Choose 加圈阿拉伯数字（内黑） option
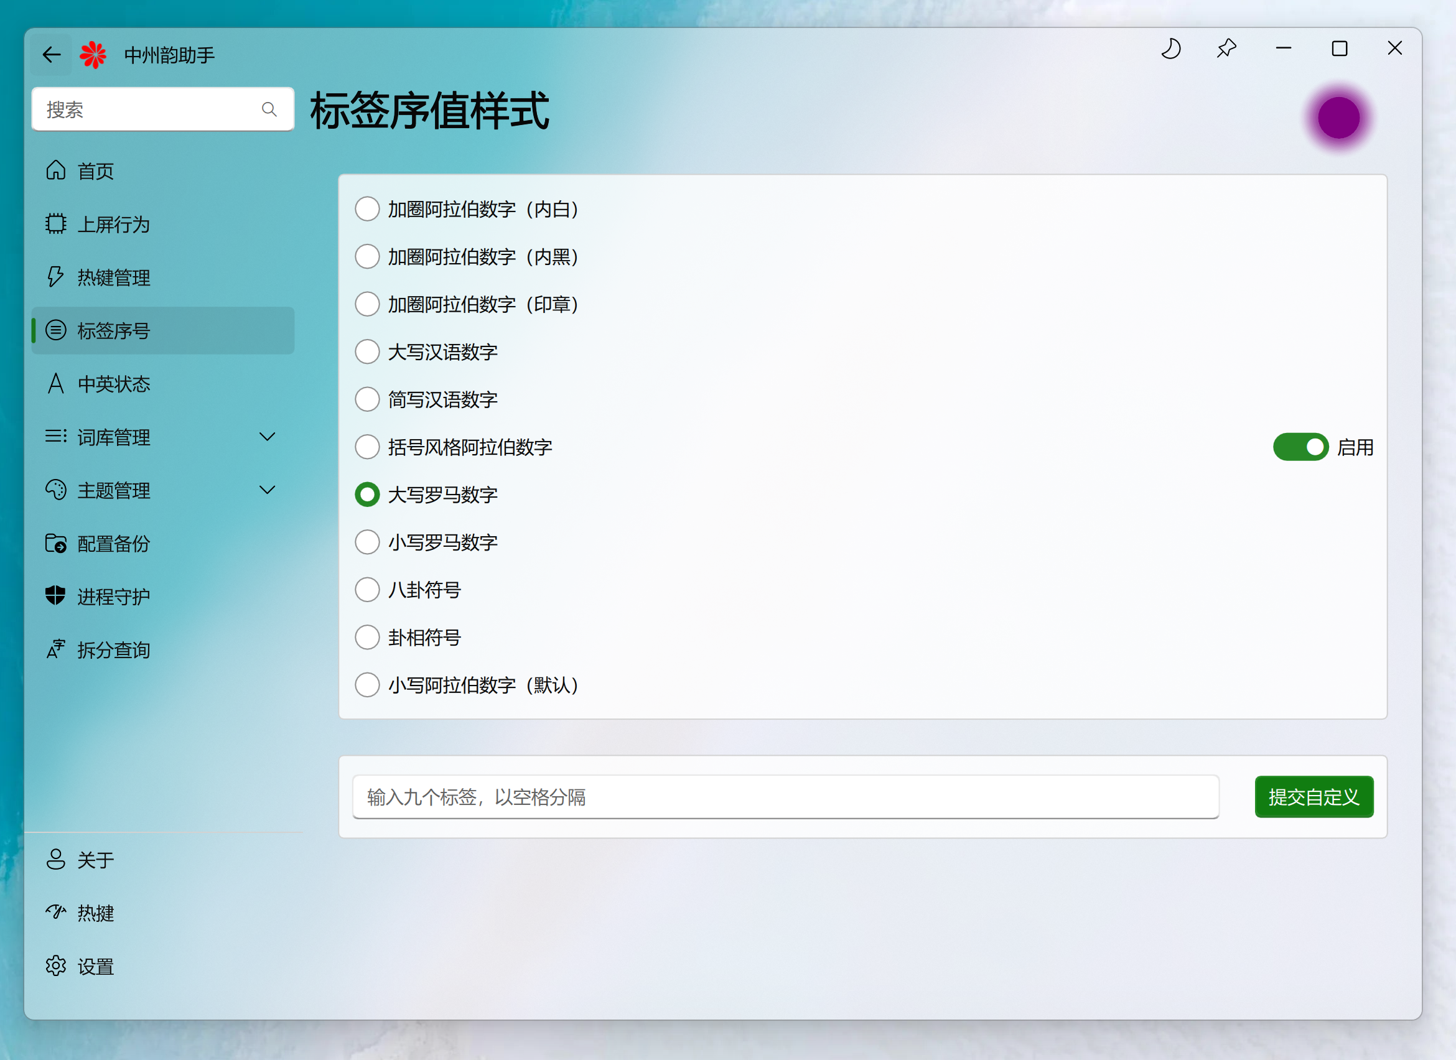The height and width of the screenshot is (1060, 1456). tap(367, 257)
